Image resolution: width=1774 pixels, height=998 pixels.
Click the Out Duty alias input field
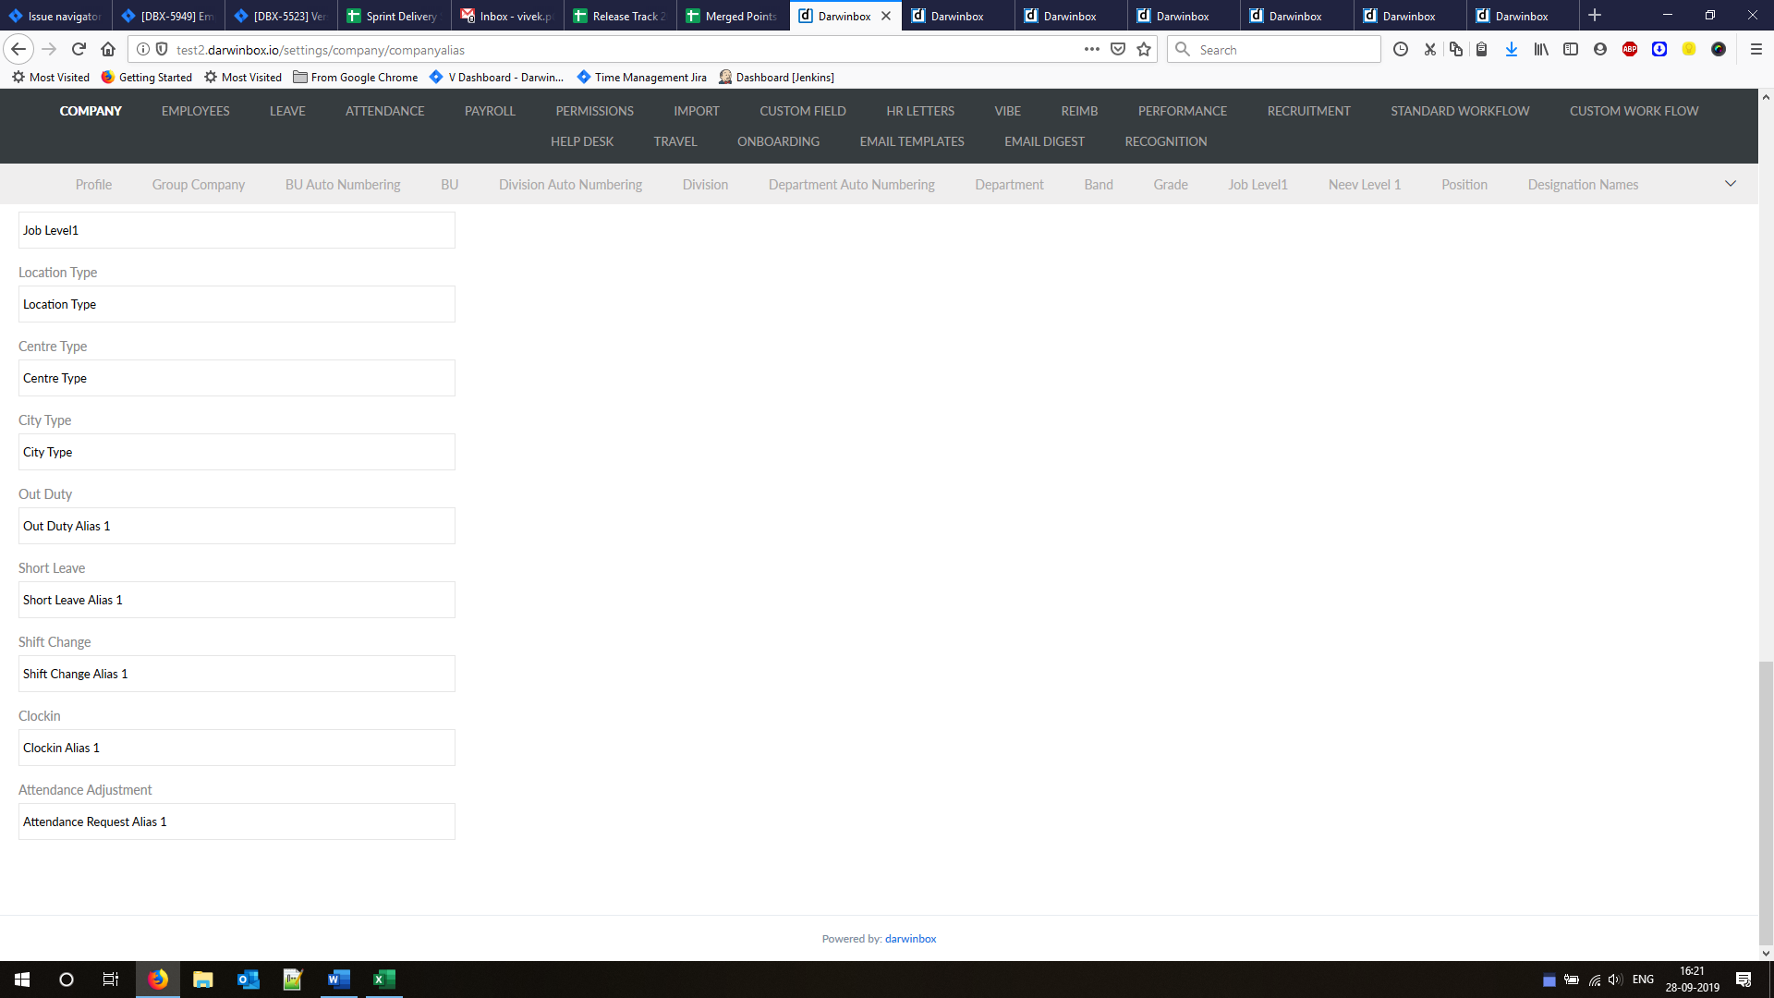pyautogui.click(x=237, y=526)
